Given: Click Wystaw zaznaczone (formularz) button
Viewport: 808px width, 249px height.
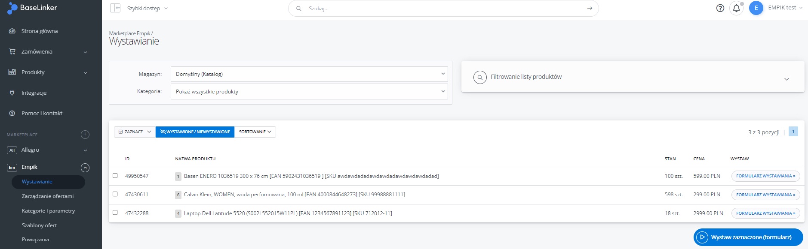Looking at the screenshot, I should click(x=748, y=237).
